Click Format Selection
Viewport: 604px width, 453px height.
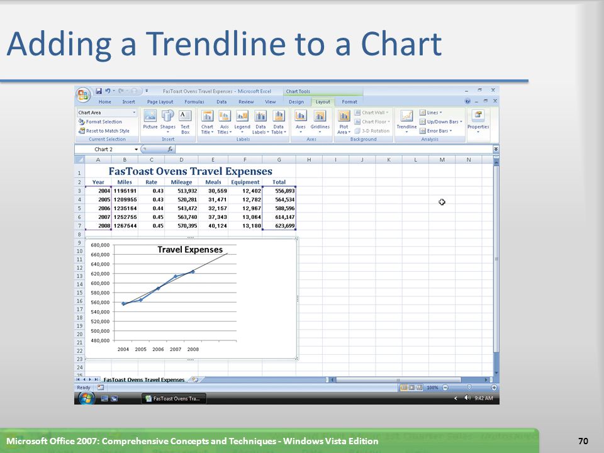[100, 121]
